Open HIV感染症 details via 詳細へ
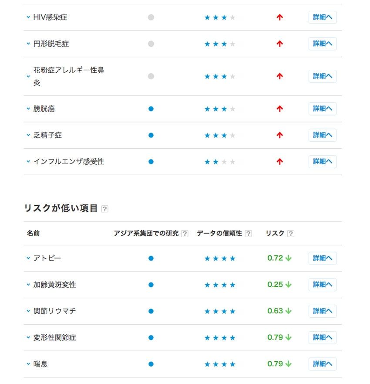370x384 pixels. [322, 17]
